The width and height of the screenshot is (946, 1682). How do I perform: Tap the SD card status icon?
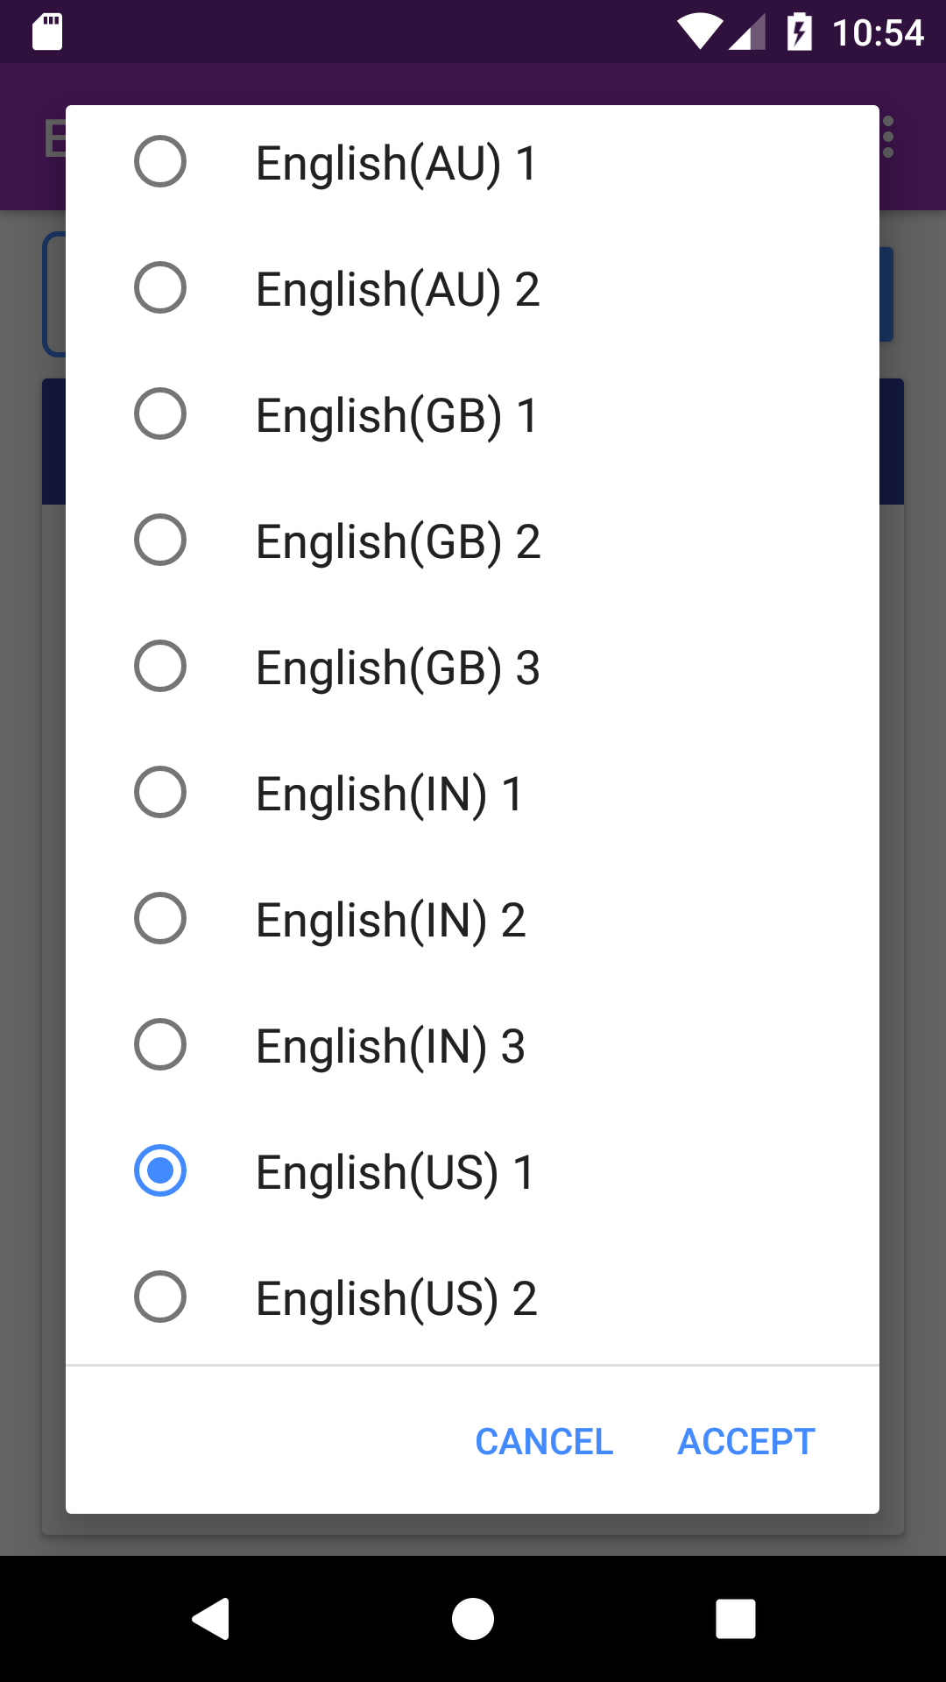coord(48,31)
